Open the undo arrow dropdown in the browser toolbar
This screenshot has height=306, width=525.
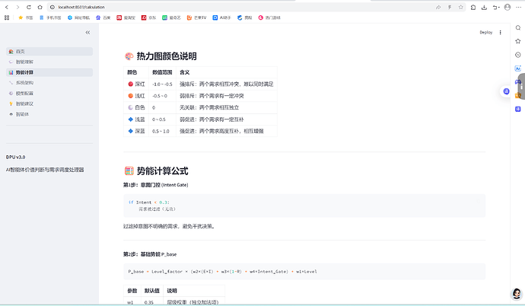coord(496,7)
